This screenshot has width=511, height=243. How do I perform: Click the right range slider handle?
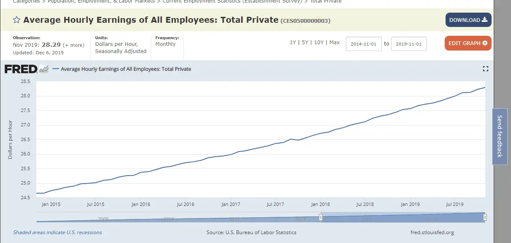[485, 217]
